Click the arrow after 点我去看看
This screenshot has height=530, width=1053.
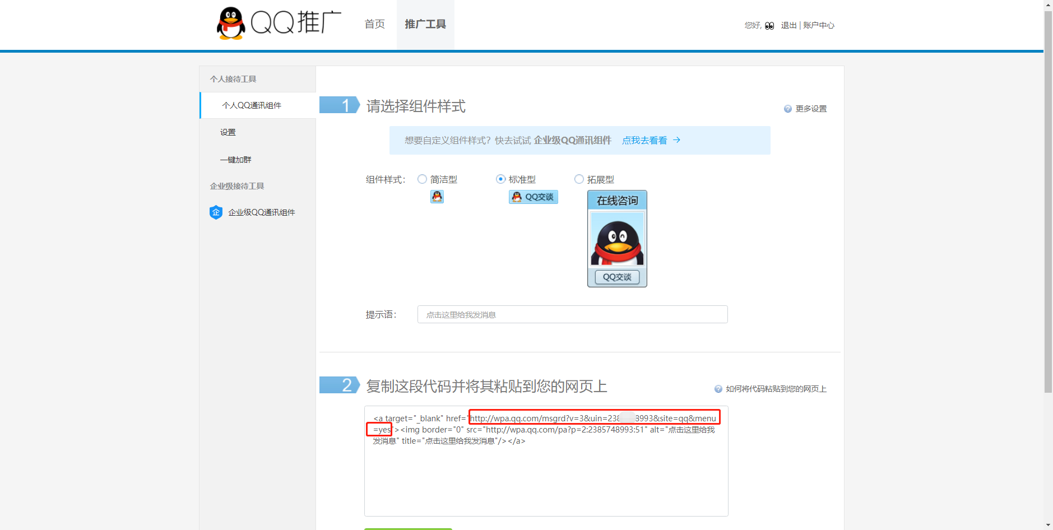[677, 140]
